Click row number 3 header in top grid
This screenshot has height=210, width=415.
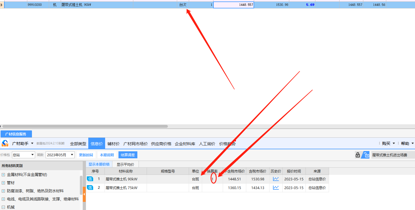point(2,5)
